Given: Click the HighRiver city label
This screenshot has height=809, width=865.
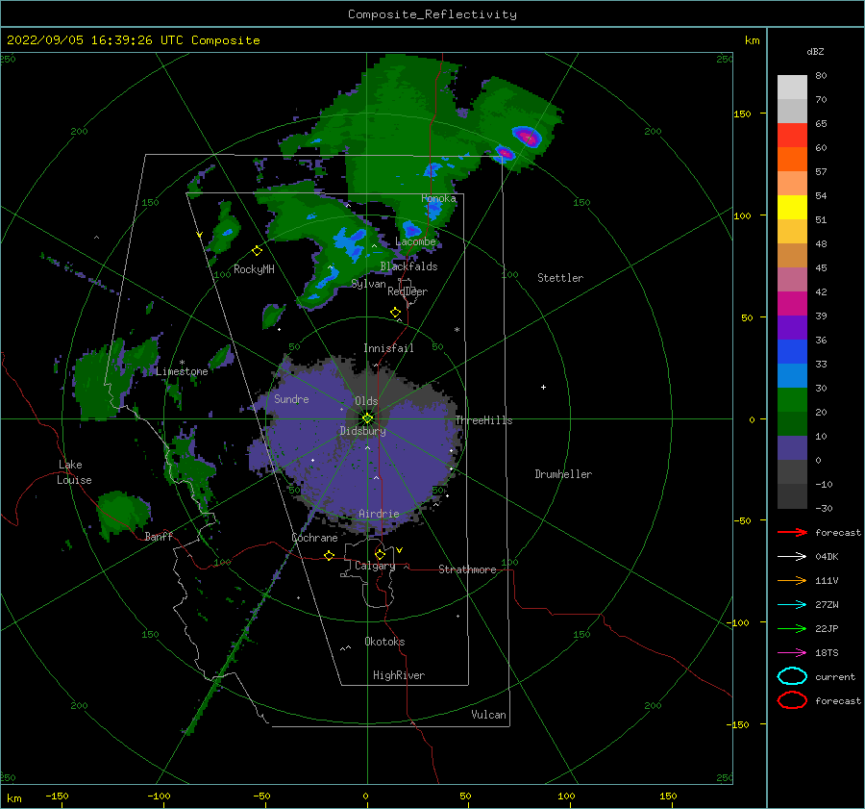Looking at the screenshot, I should (x=399, y=675).
